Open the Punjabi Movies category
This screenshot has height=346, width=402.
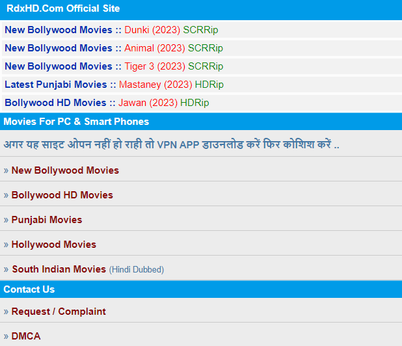click(47, 220)
